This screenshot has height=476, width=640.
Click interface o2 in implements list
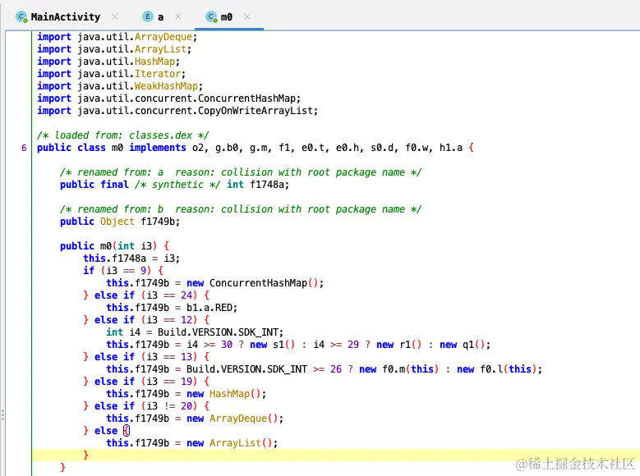click(198, 148)
